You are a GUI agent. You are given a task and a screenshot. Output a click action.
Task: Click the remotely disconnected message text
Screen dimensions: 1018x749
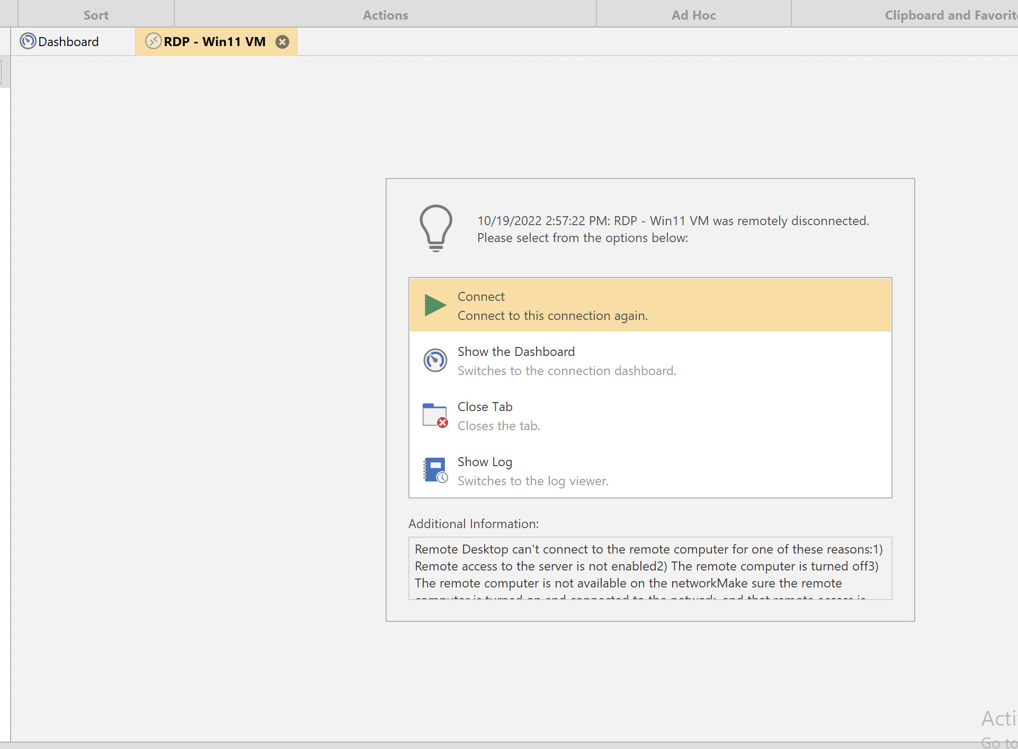pyautogui.click(x=673, y=221)
